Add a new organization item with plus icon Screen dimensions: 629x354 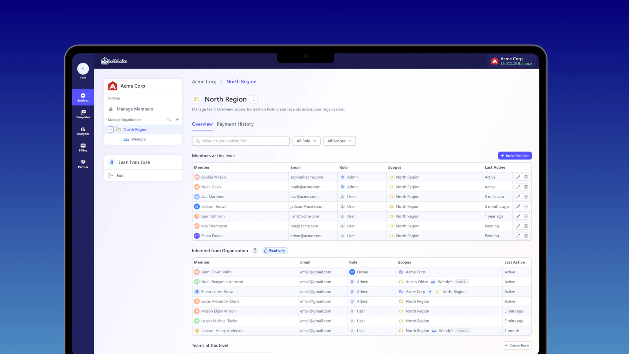pyautogui.click(x=177, y=120)
